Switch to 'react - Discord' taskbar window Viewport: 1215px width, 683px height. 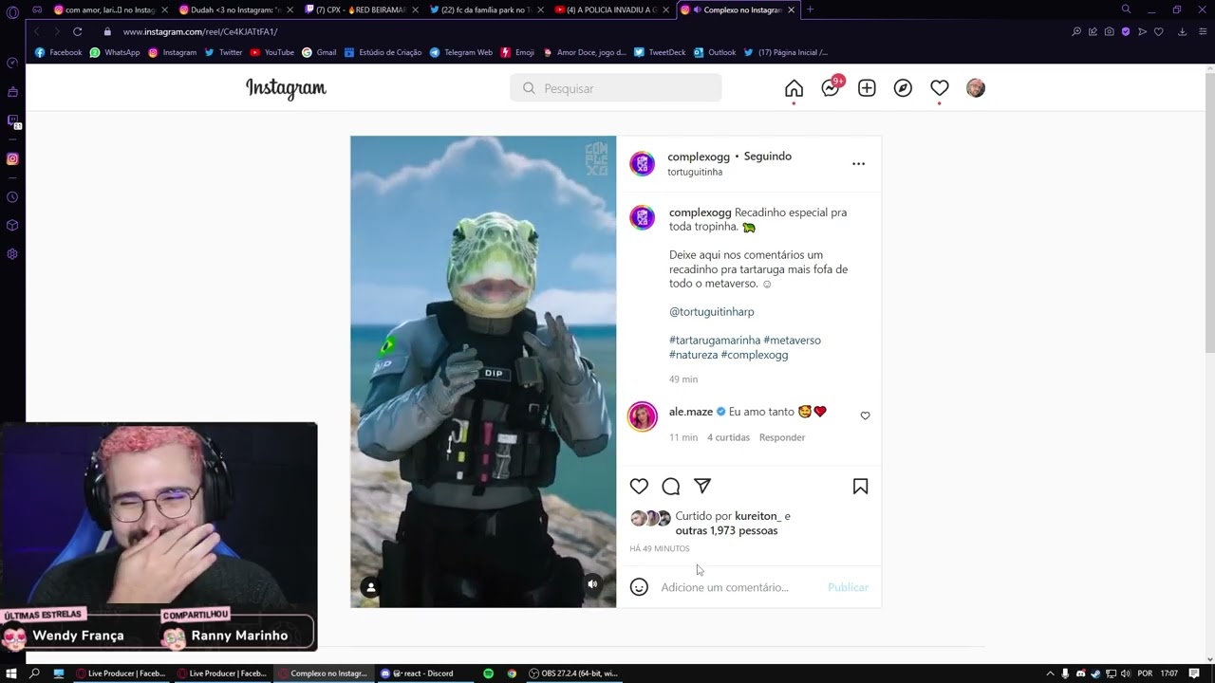coord(418,674)
